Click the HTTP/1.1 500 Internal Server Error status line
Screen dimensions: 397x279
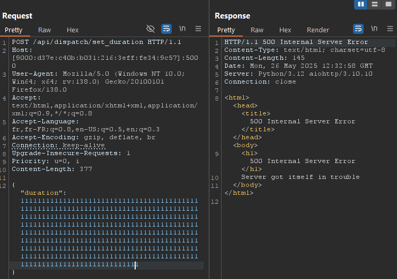click(x=296, y=42)
